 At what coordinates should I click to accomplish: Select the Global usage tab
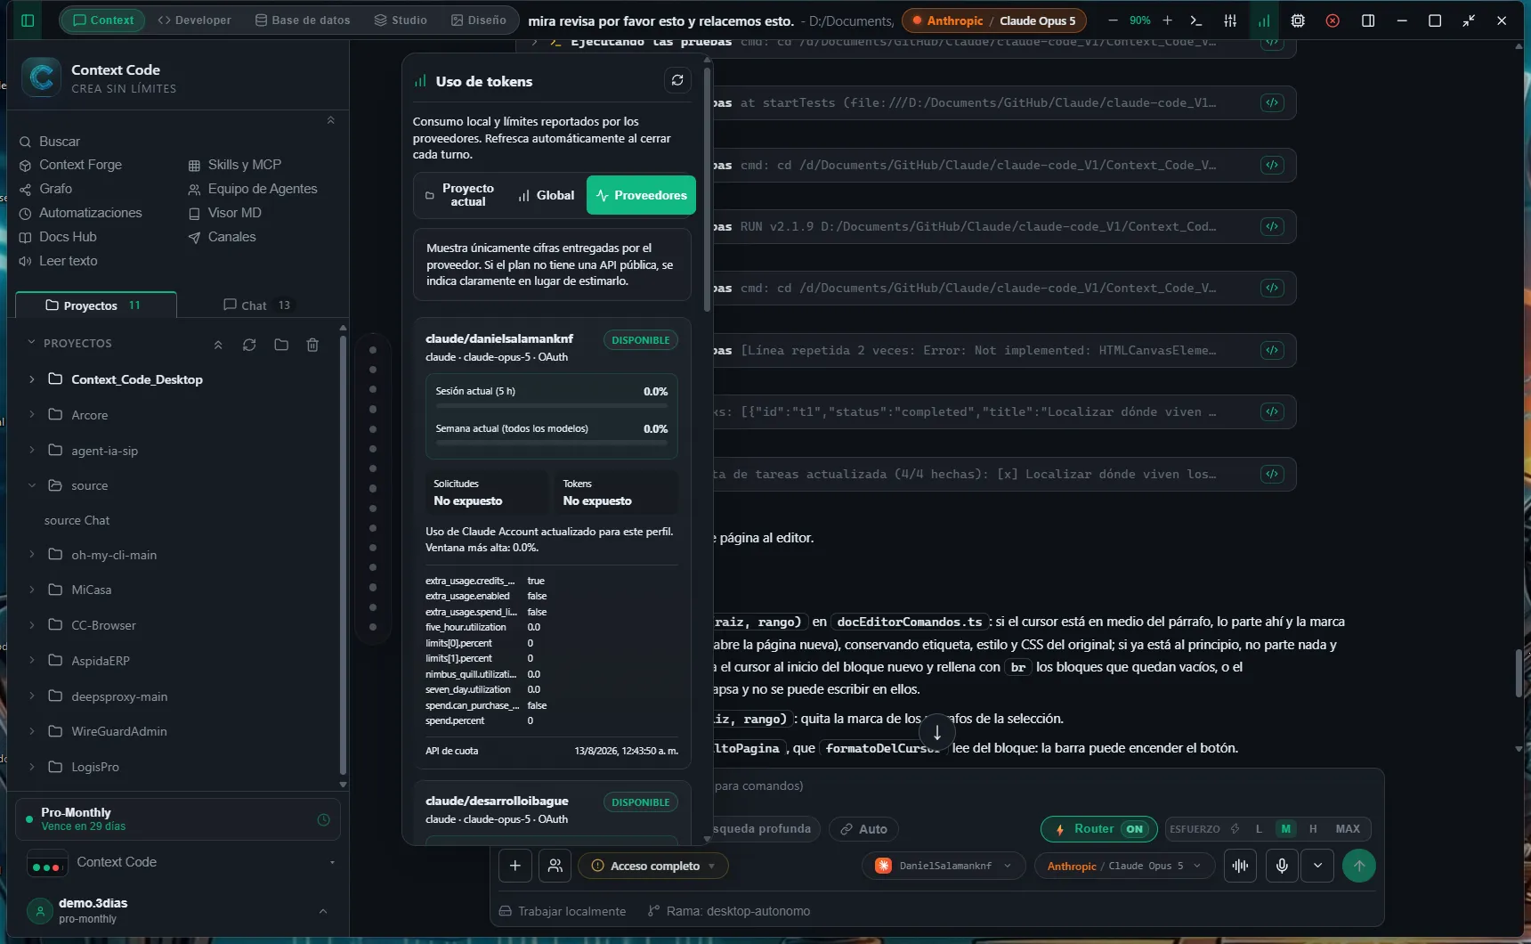pyautogui.click(x=547, y=195)
